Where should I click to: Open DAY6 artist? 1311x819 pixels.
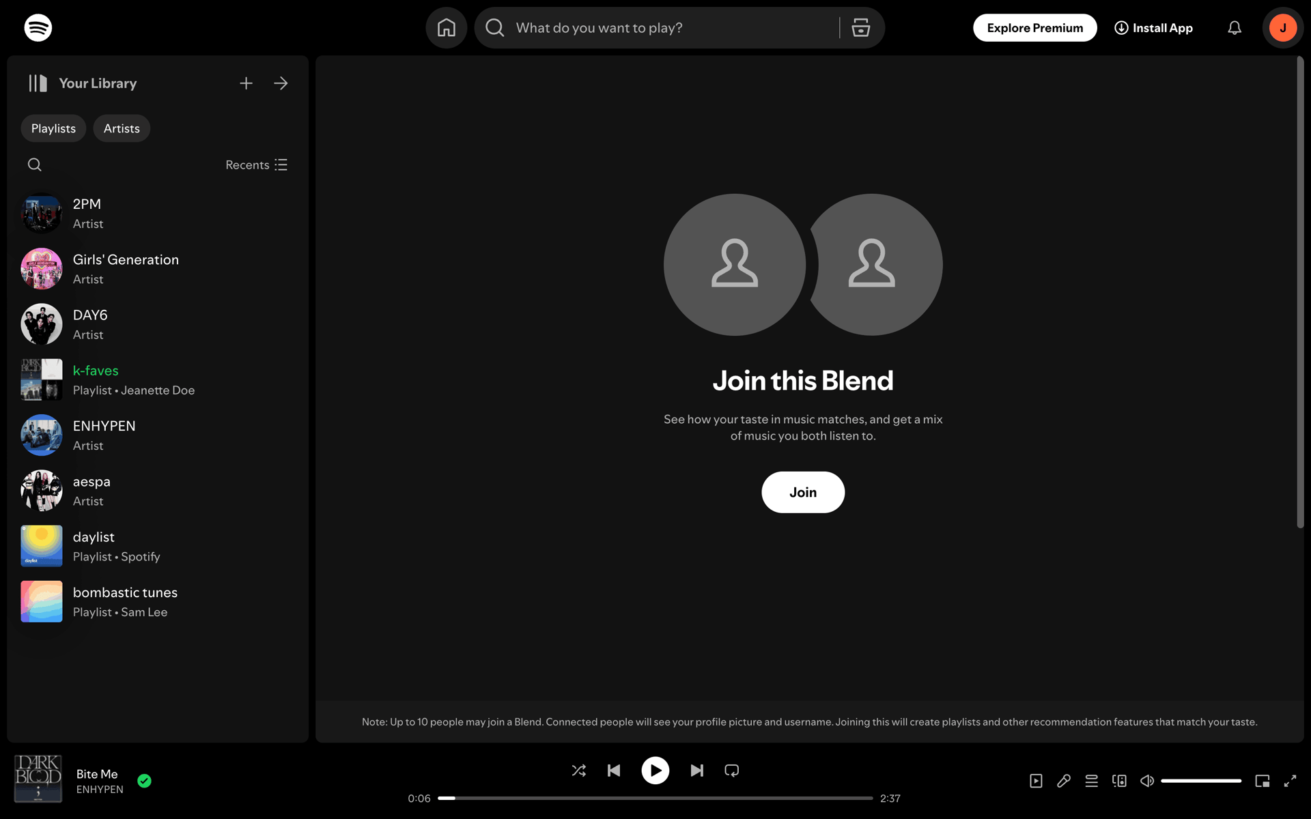157,324
